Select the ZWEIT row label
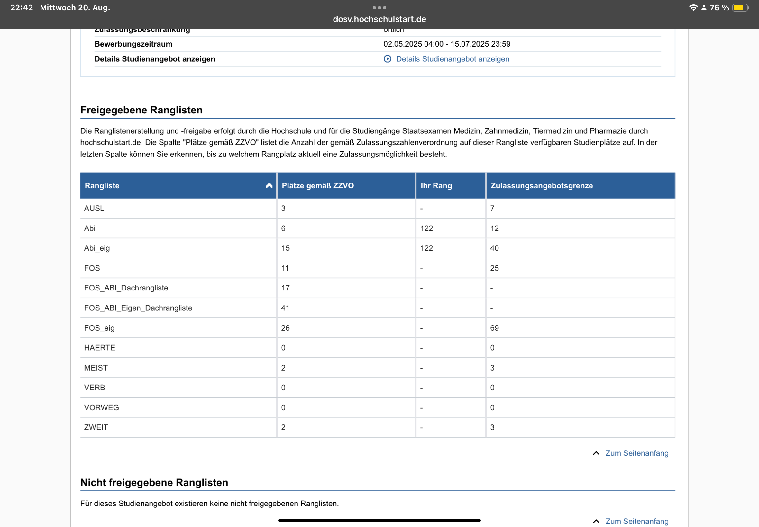The height and width of the screenshot is (527, 759). point(96,428)
